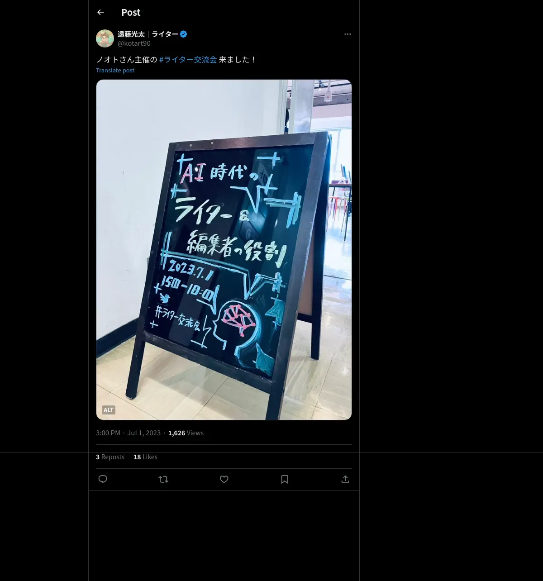543x581 pixels.
Task: Open the 3:00 PM Jul 1, 2023 timestamp
Action: point(128,433)
